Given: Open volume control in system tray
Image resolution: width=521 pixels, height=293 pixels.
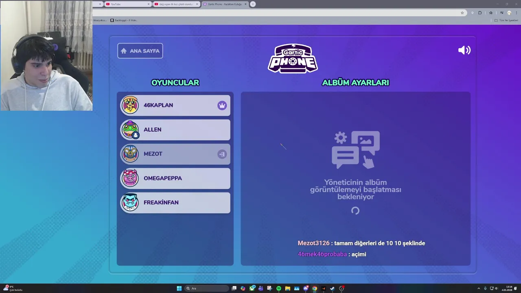Looking at the screenshot, I should click(x=497, y=289).
